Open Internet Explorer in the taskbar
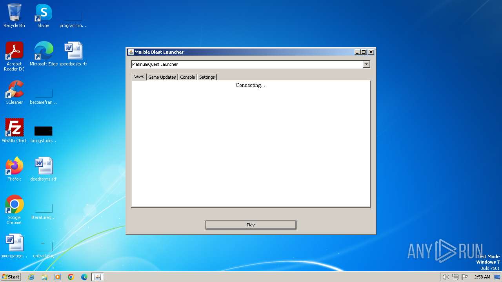The image size is (502, 282). pos(31,277)
